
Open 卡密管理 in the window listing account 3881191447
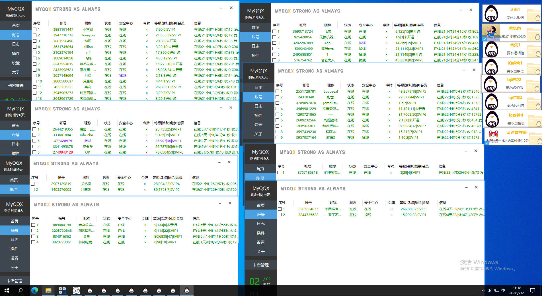pyautogui.click(x=16, y=86)
